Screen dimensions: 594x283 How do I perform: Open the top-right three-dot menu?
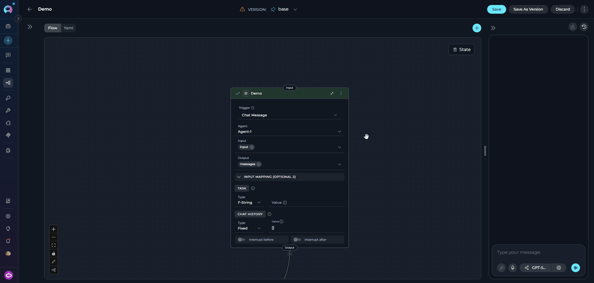tap(584, 9)
